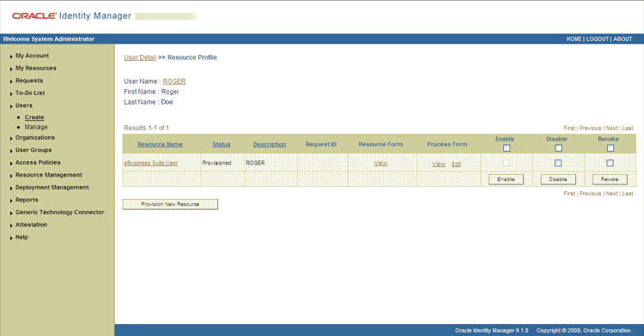Viewport: 644px width, 336px height.
Task: Sort table by Status header
Action: tap(222, 144)
